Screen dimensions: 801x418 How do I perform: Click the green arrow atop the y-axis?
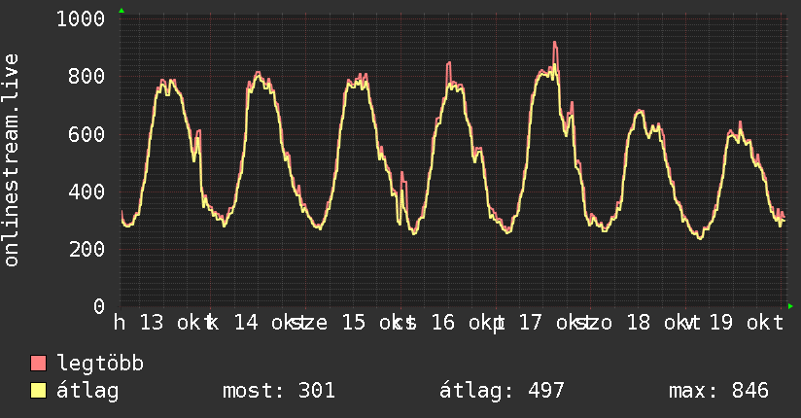tap(122, 11)
